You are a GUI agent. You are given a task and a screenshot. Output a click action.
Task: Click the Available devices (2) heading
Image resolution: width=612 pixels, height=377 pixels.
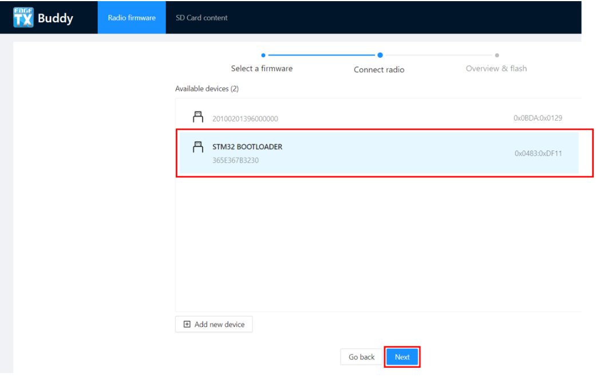207,89
